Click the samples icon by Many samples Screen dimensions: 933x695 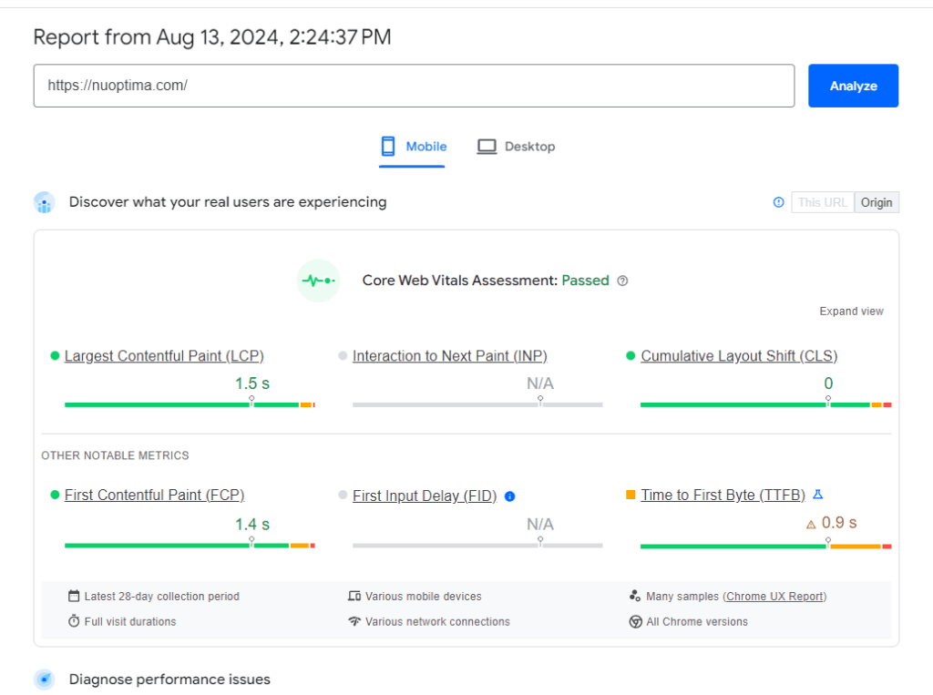pyautogui.click(x=635, y=596)
